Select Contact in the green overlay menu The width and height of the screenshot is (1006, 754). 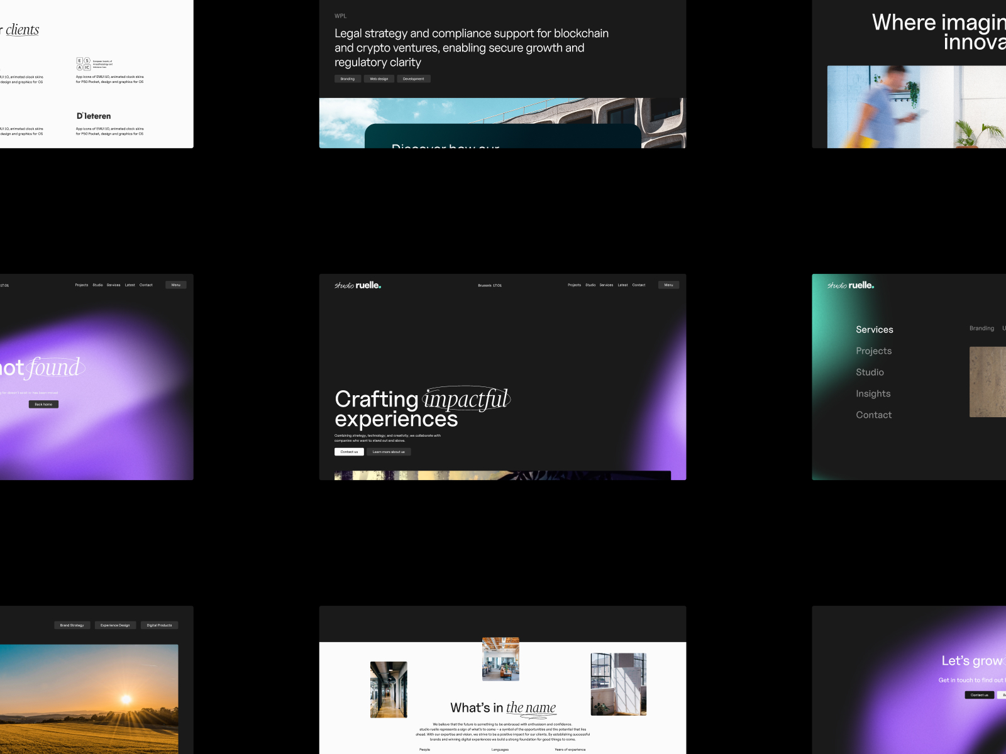click(x=874, y=415)
